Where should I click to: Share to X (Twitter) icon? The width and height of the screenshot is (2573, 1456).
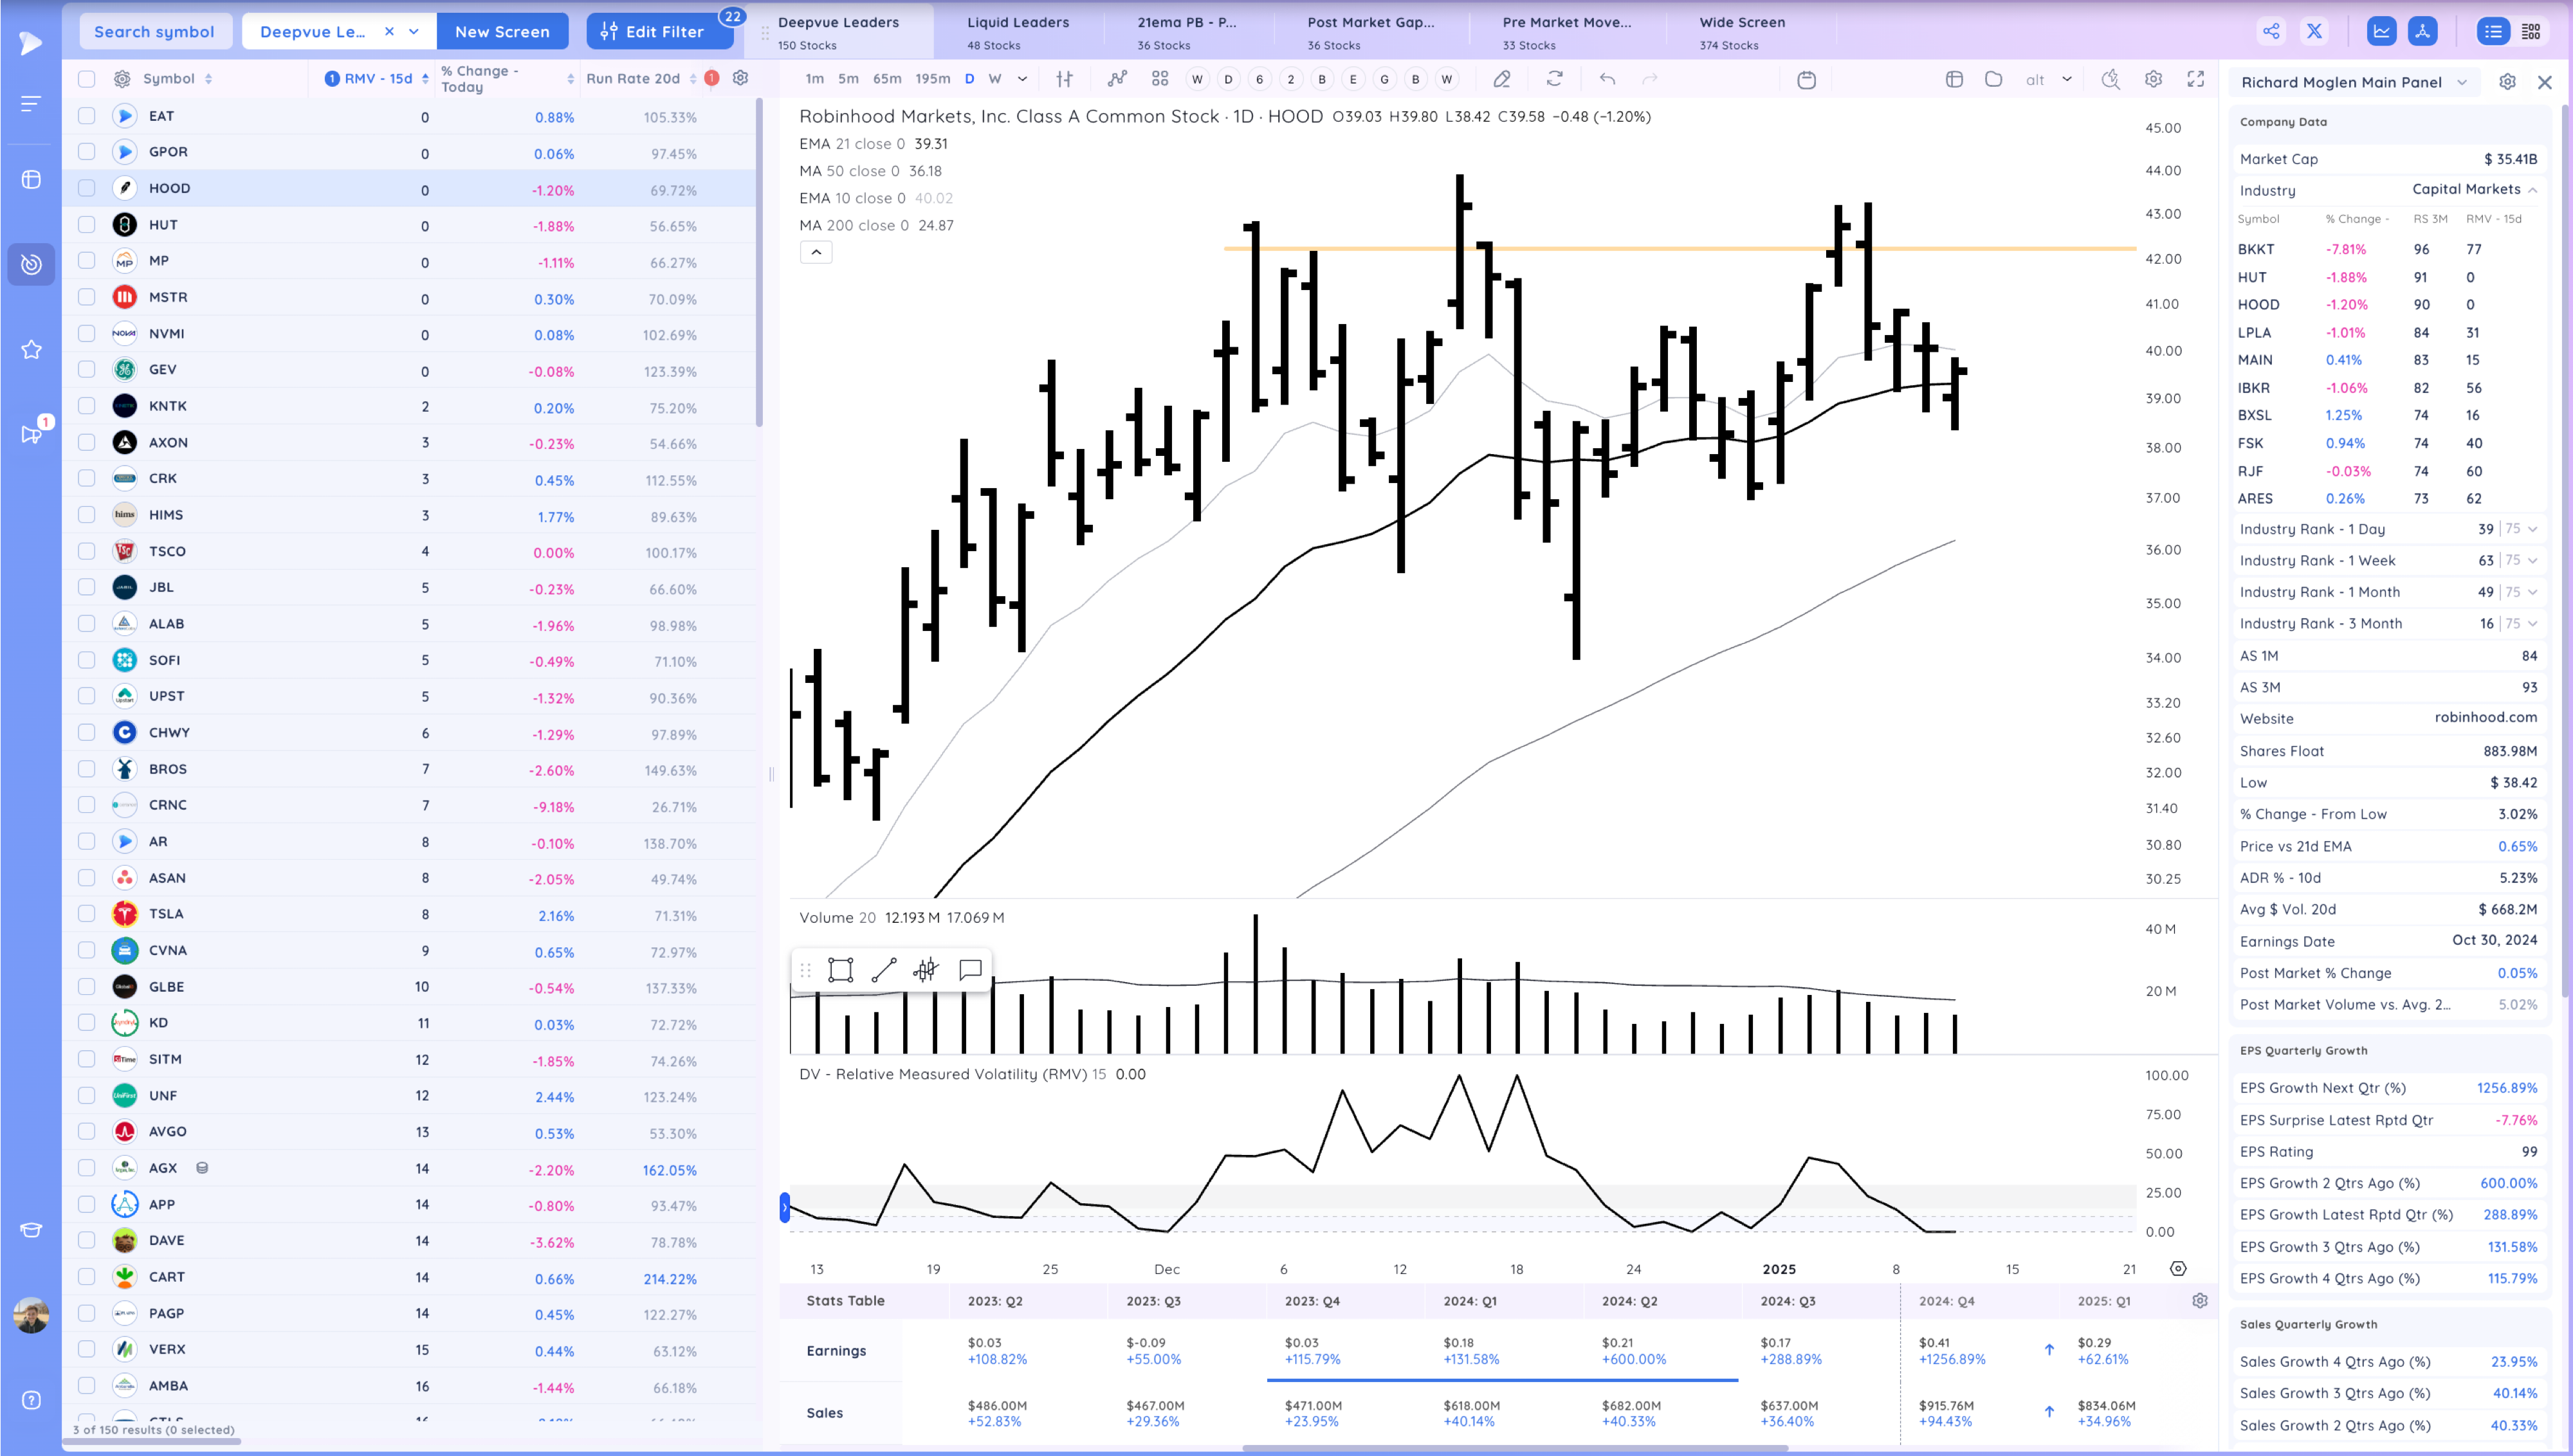click(x=2314, y=31)
